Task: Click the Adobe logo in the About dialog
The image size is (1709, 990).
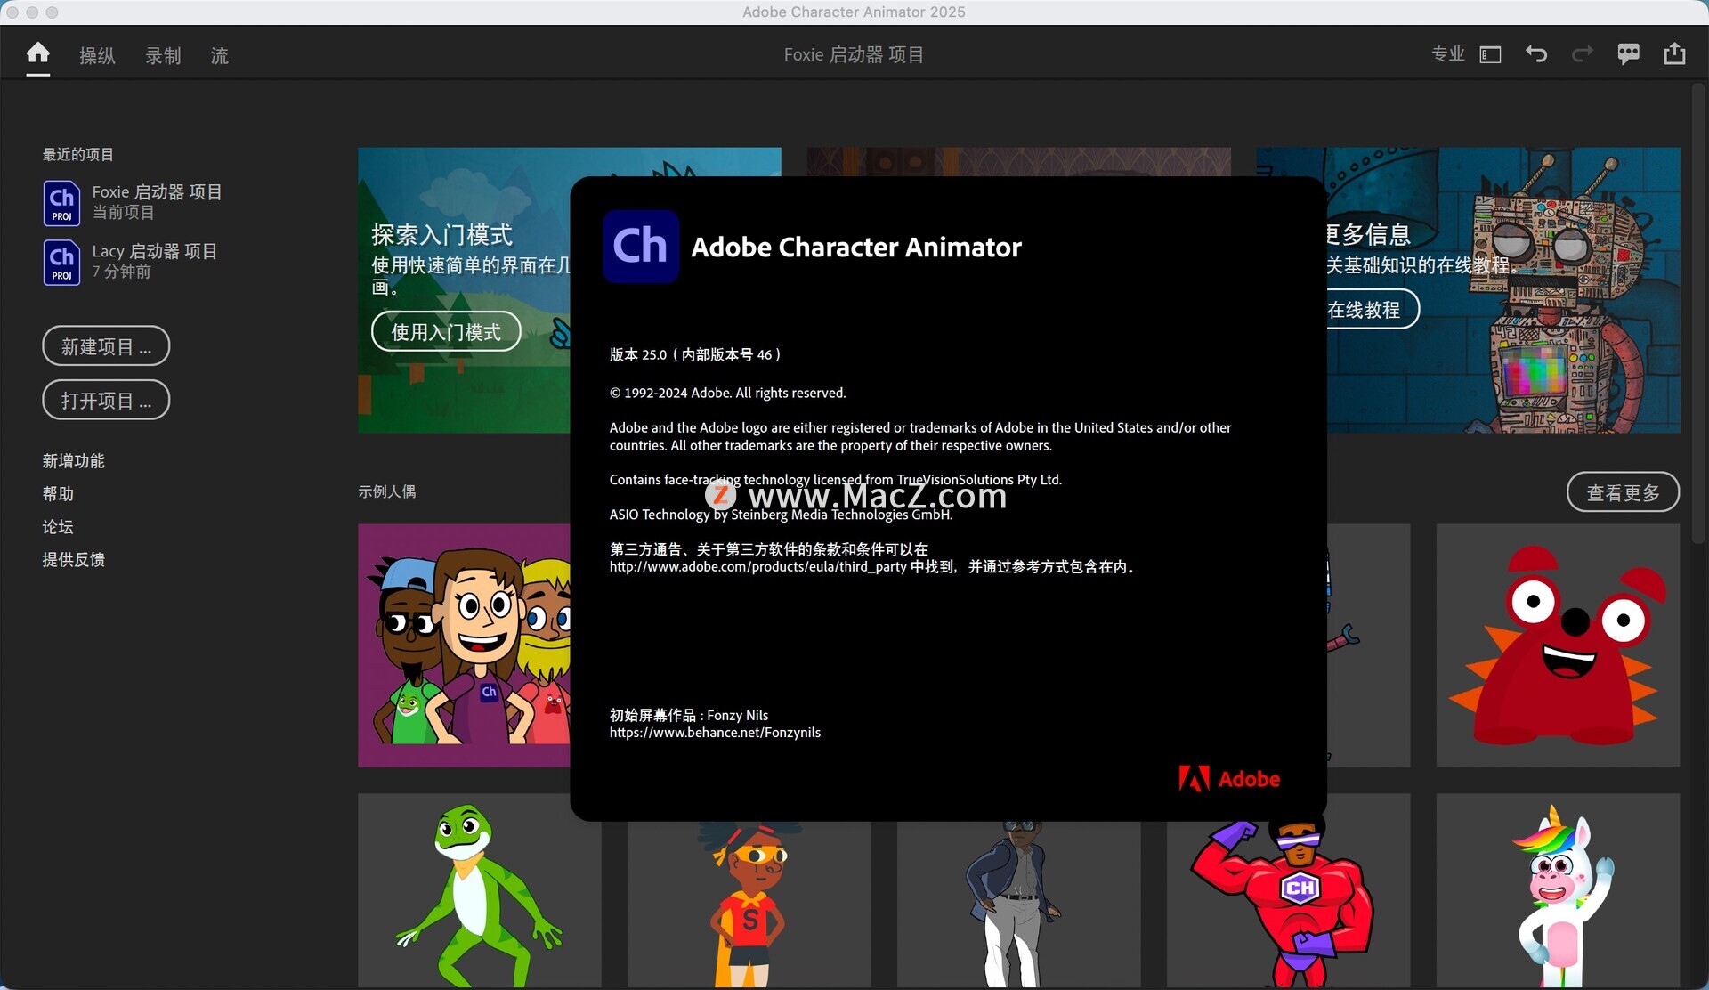Action: tap(1229, 779)
